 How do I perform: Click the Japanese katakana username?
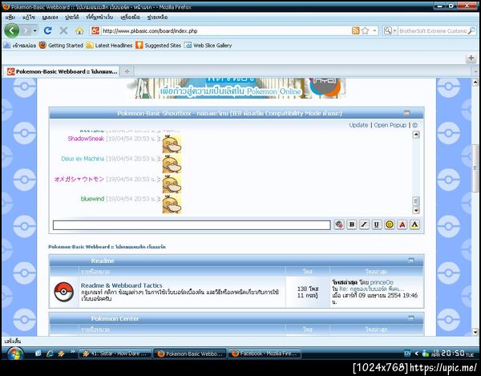79,179
